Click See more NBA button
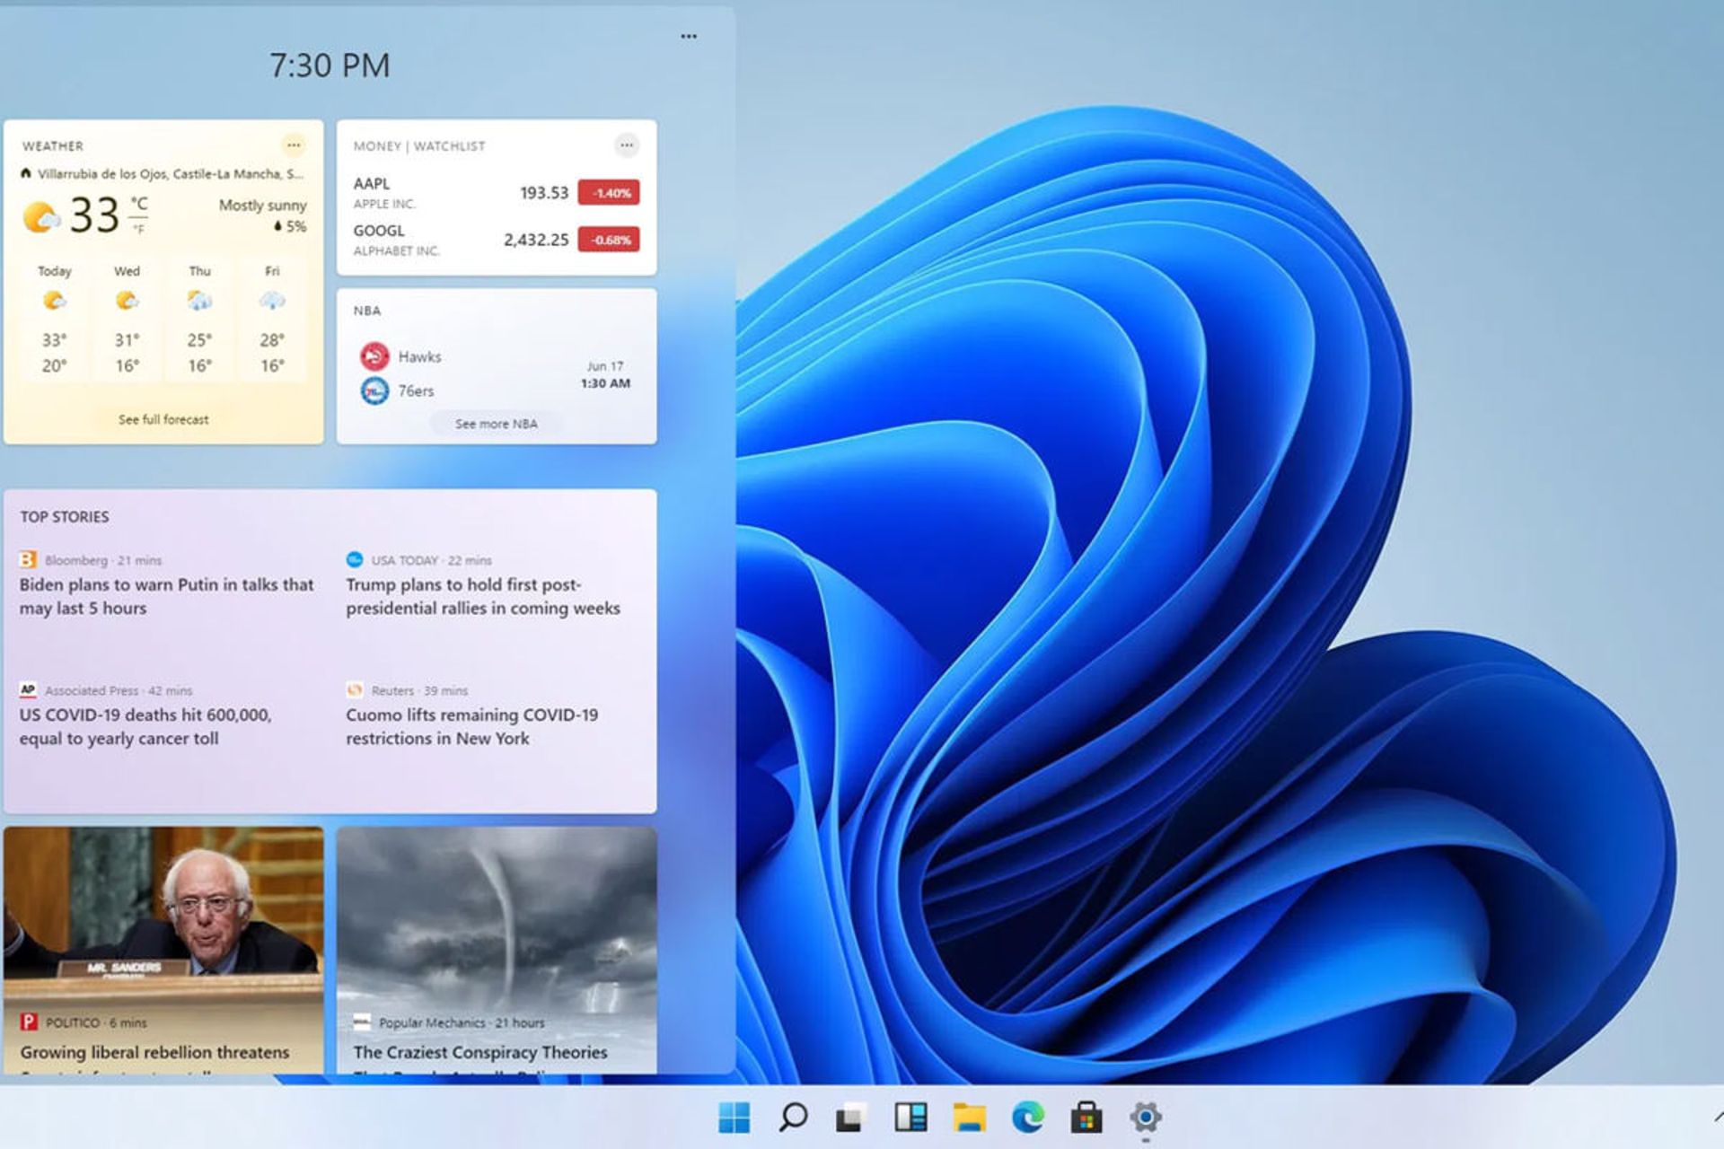The width and height of the screenshot is (1724, 1149). click(x=496, y=424)
